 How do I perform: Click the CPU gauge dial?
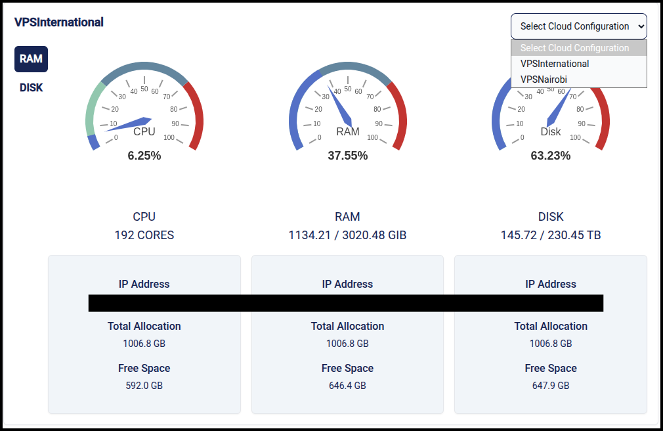[x=144, y=106]
